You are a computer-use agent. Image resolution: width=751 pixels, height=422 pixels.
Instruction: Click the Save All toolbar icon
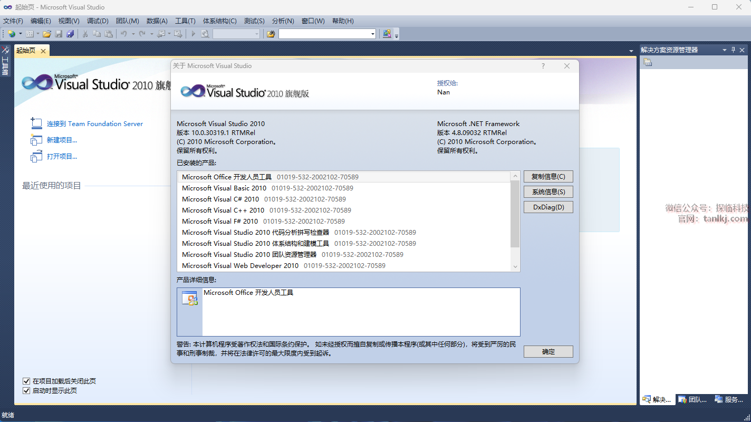(70, 34)
